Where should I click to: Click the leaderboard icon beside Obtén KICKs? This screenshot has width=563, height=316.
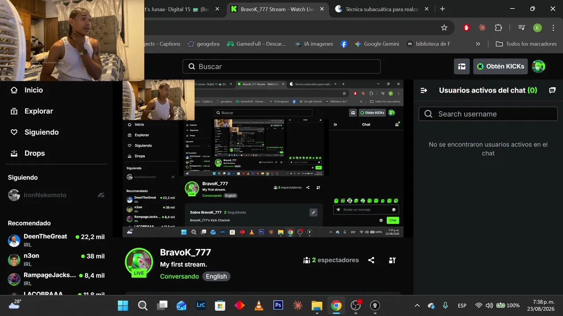[462, 66]
